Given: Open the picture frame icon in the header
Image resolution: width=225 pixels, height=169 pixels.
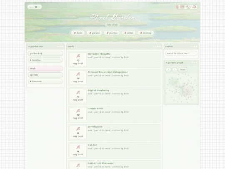Looking at the screenshot, I should tap(182, 7).
